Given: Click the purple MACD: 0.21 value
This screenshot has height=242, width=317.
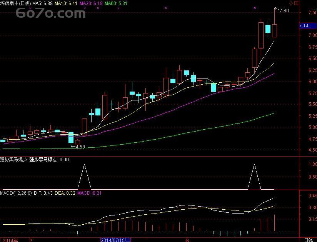Looking at the screenshot, I should click(89, 193).
